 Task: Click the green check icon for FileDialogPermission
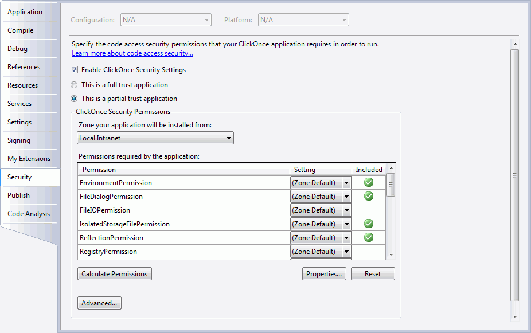point(369,196)
